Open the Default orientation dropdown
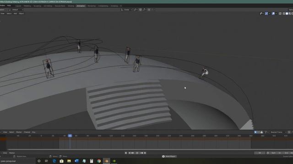 (x=16, y=10)
